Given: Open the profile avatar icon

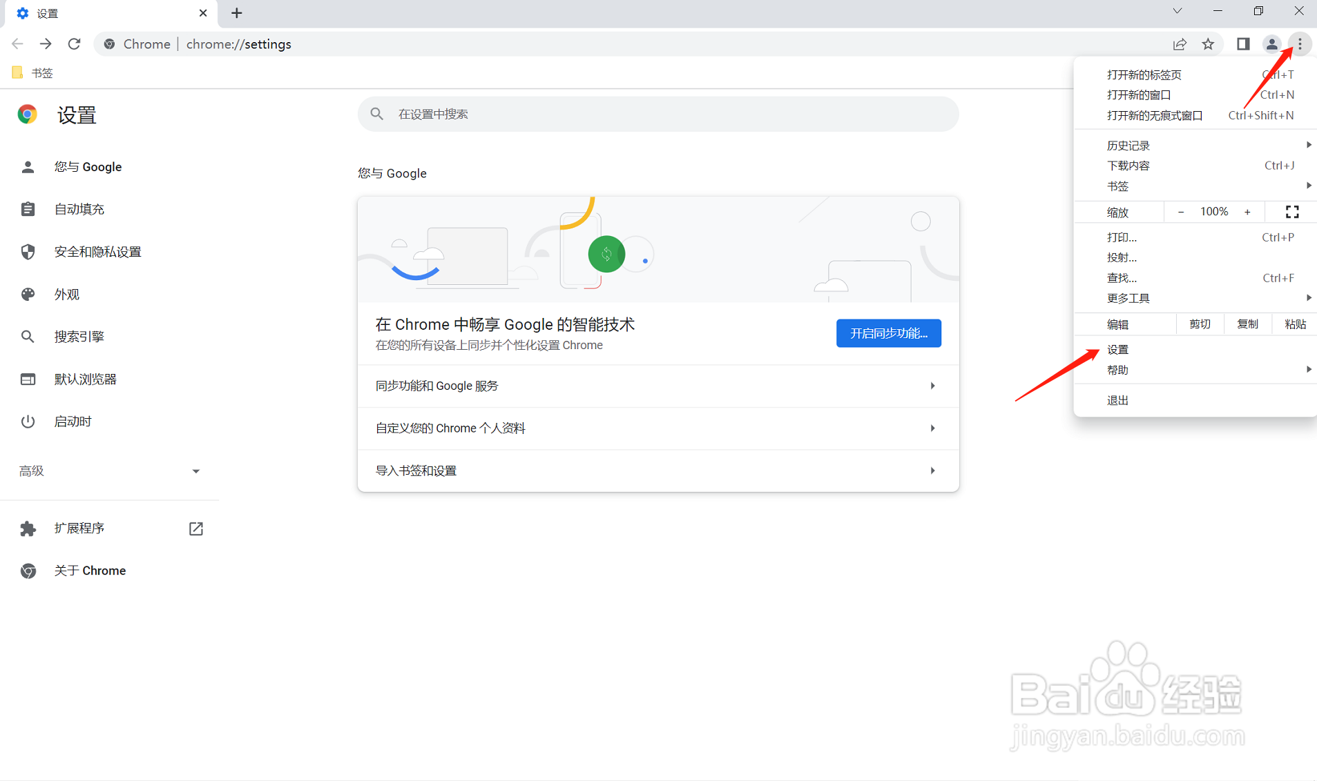Looking at the screenshot, I should click(x=1271, y=44).
